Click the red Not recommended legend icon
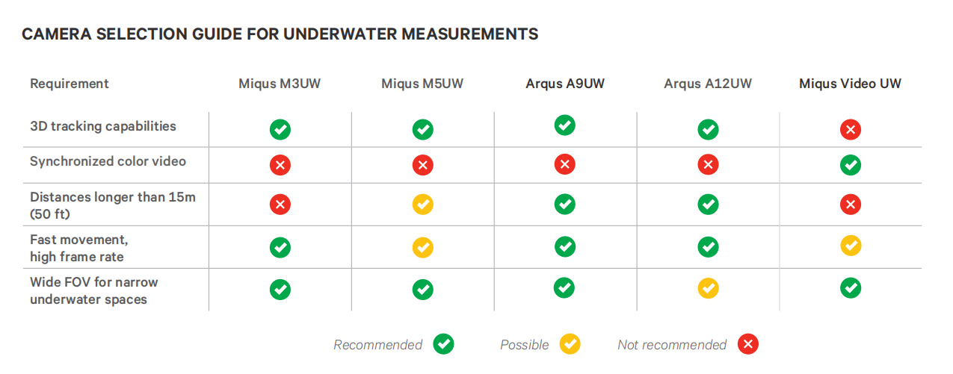The height and width of the screenshot is (374, 953). [x=748, y=344]
